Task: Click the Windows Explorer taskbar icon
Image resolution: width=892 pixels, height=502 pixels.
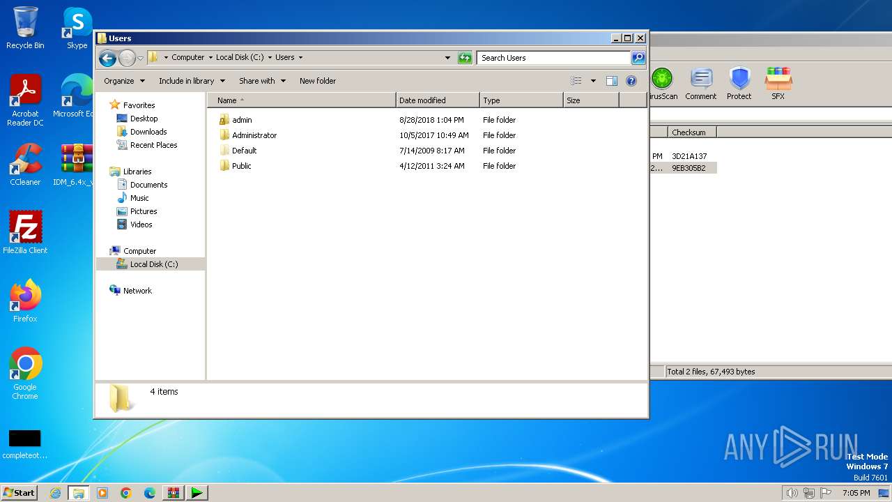Action: tap(79, 493)
